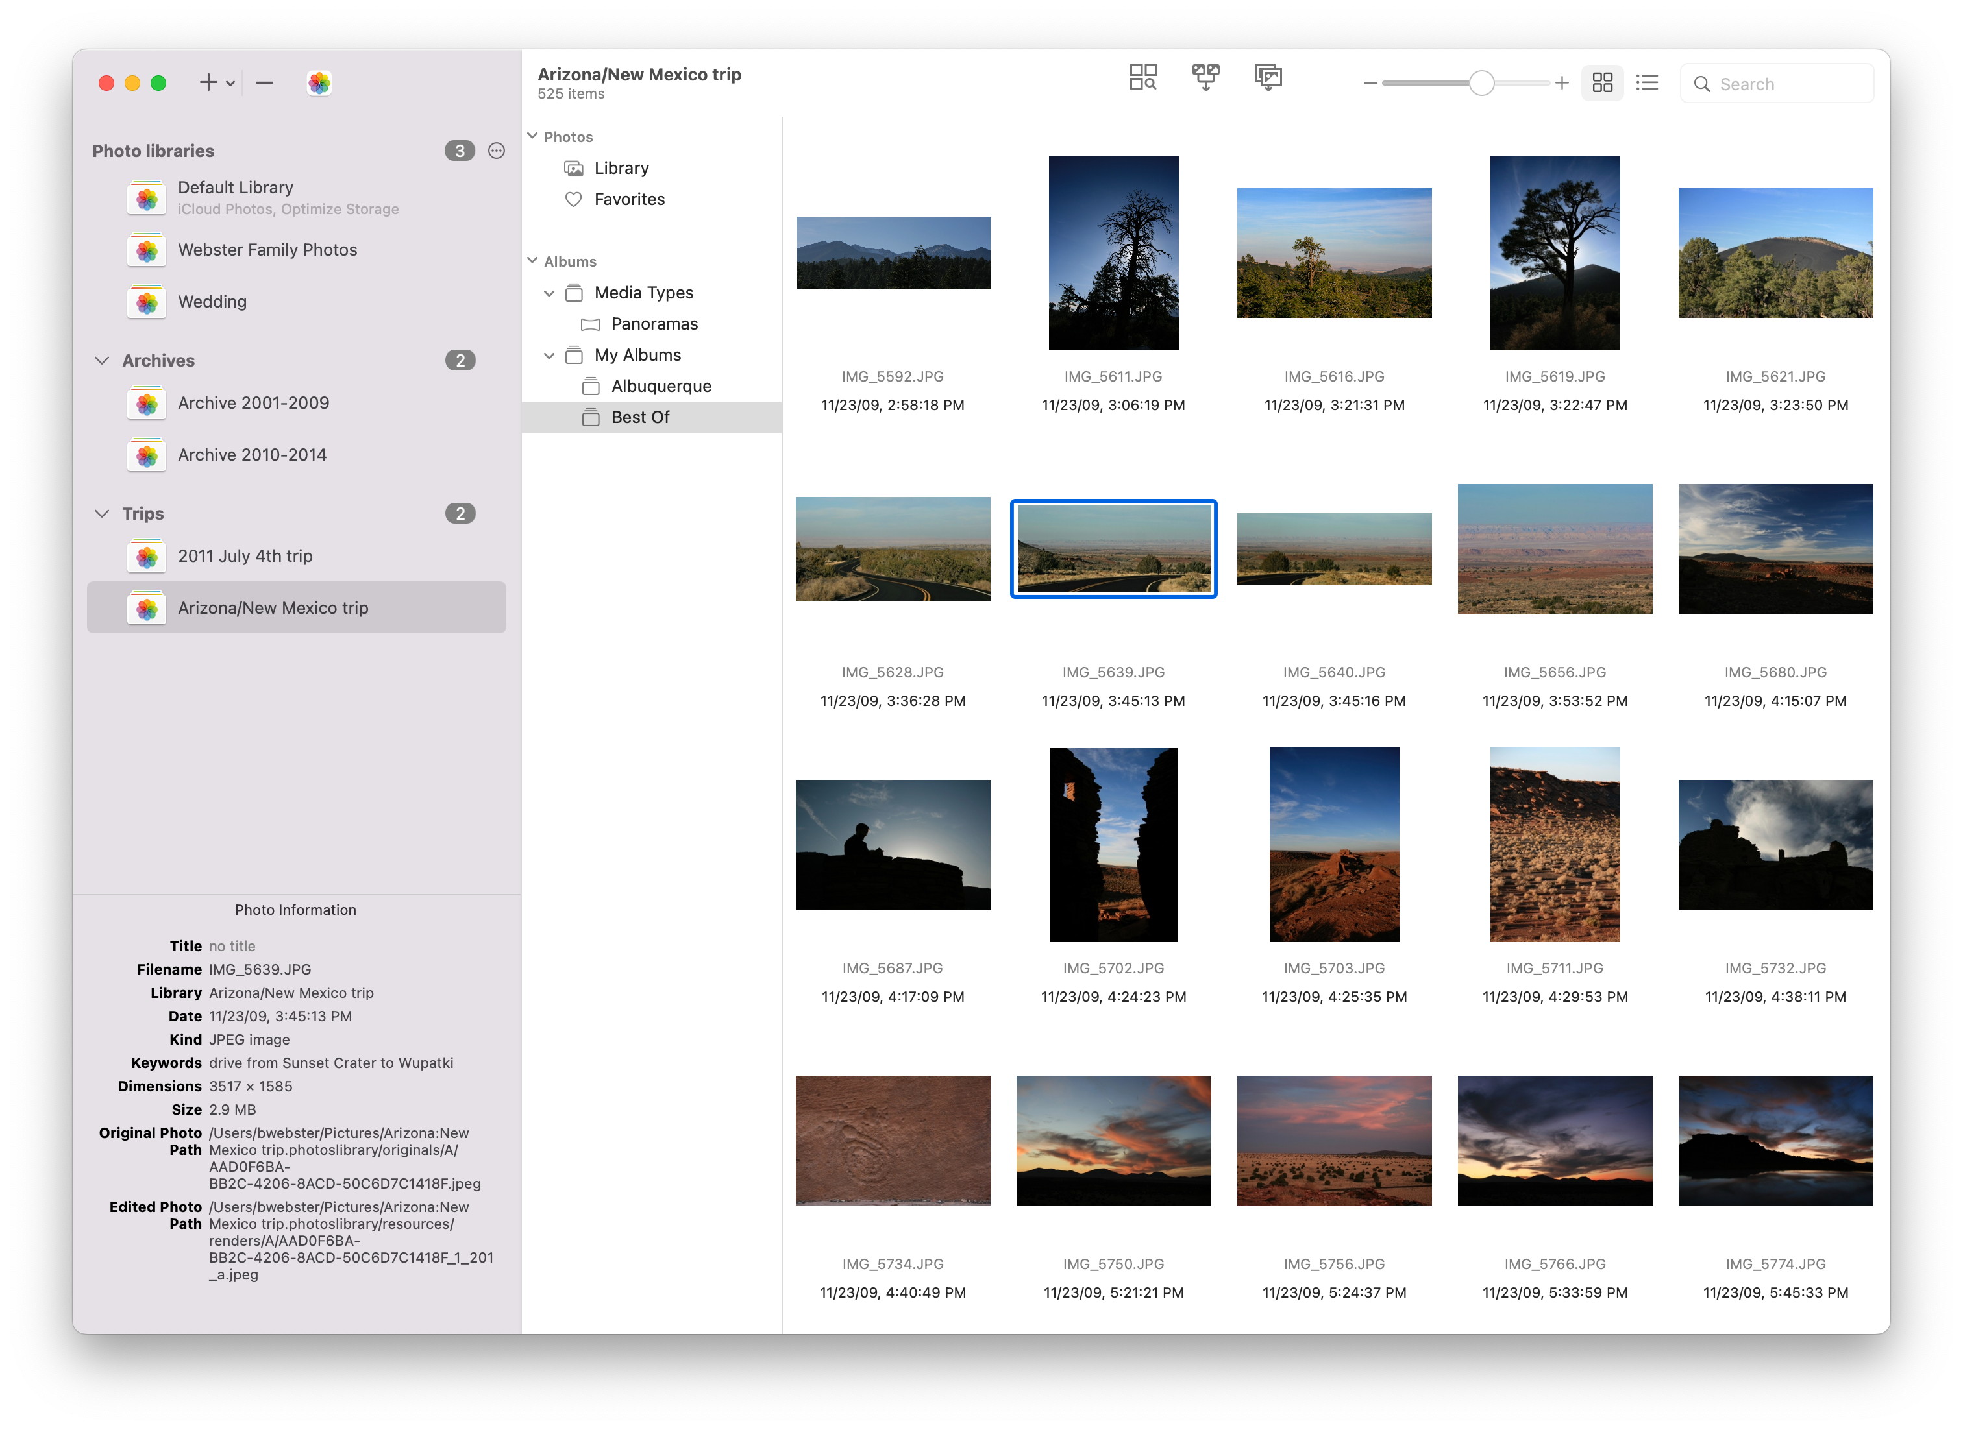The height and width of the screenshot is (1430, 1963).
Task: Select the Panoramas album
Action: (x=654, y=324)
